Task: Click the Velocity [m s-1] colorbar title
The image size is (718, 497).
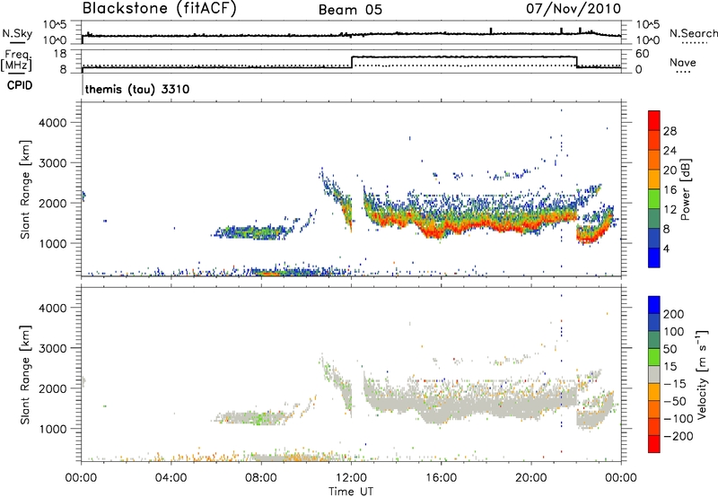Action: pos(702,374)
